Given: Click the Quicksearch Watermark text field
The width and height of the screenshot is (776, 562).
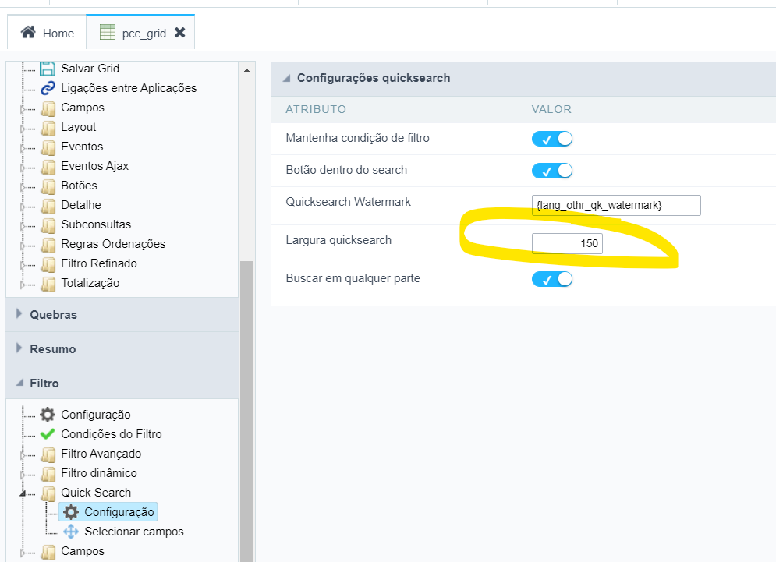Looking at the screenshot, I should (x=616, y=205).
